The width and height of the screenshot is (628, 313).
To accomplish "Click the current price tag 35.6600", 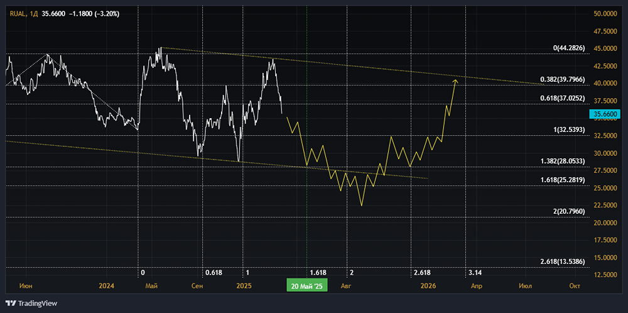I will [x=605, y=114].
